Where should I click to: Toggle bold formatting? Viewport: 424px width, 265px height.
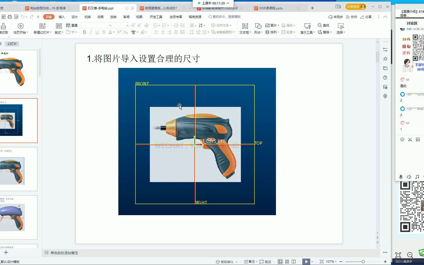(84, 32)
